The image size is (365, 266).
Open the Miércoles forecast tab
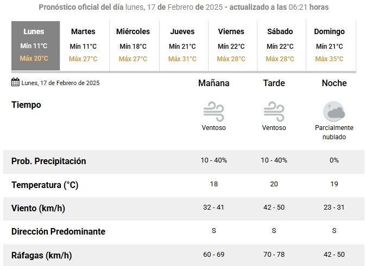(x=134, y=46)
